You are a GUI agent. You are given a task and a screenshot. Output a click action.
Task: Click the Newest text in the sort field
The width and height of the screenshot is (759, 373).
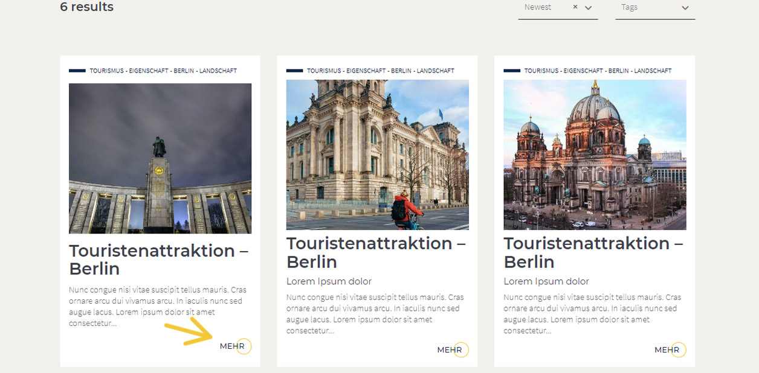pyautogui.click(x=537, y=7)
